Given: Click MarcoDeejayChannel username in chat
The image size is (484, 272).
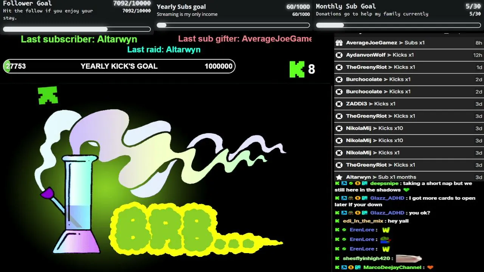Looking at the screenshot, I should click(392, 267).
